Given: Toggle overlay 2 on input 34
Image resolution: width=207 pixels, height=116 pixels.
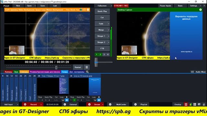Looking at the screenshot, I should pos(74,100).
